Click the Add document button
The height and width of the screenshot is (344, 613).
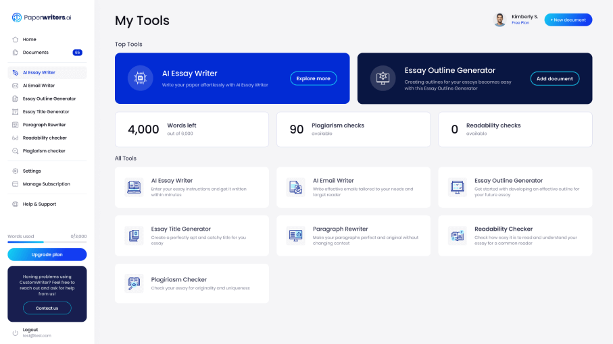554,78
